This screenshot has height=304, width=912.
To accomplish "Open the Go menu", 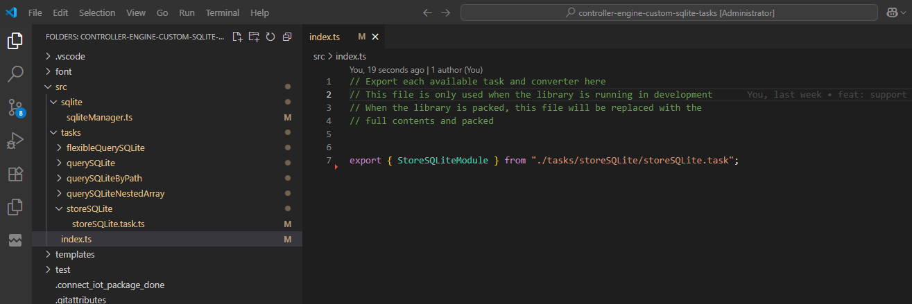I will point(162,12).
